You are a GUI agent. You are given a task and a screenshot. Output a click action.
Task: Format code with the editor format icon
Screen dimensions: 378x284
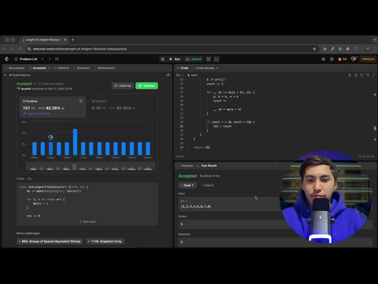coord(350,75)
